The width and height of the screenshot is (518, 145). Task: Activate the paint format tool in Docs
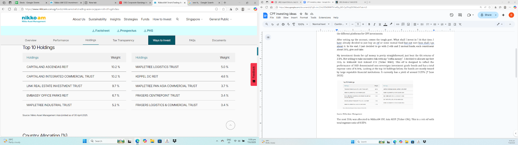coord(294,24)
